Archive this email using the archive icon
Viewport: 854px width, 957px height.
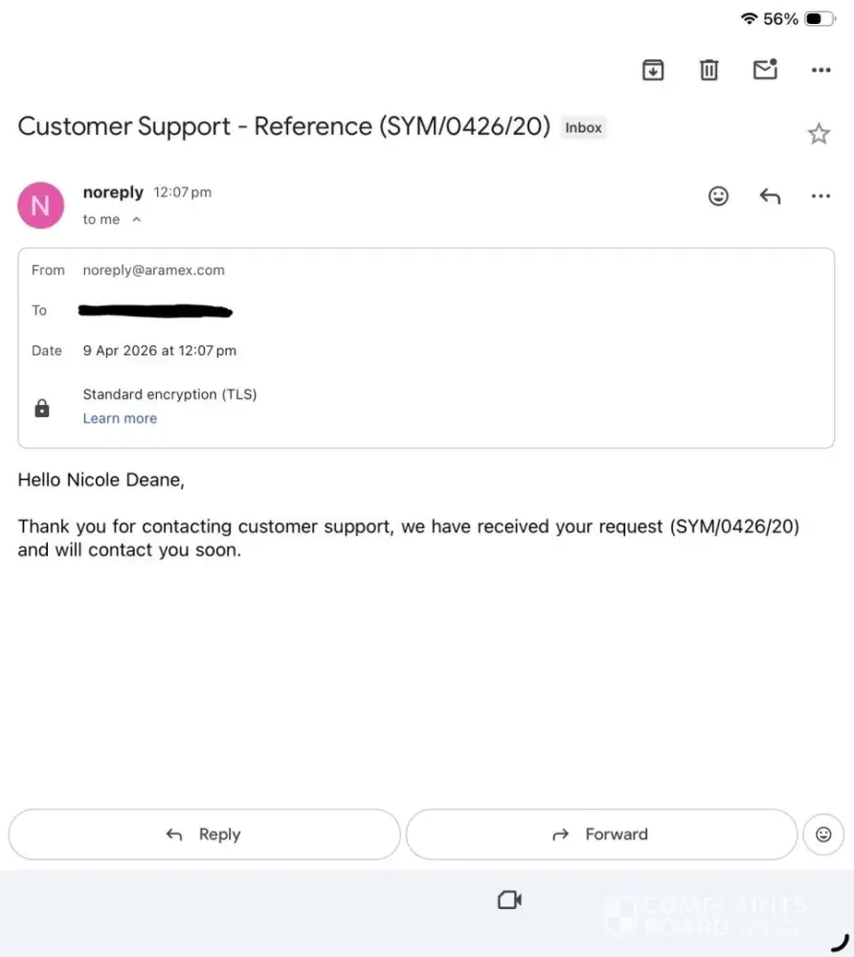(653, 70)
